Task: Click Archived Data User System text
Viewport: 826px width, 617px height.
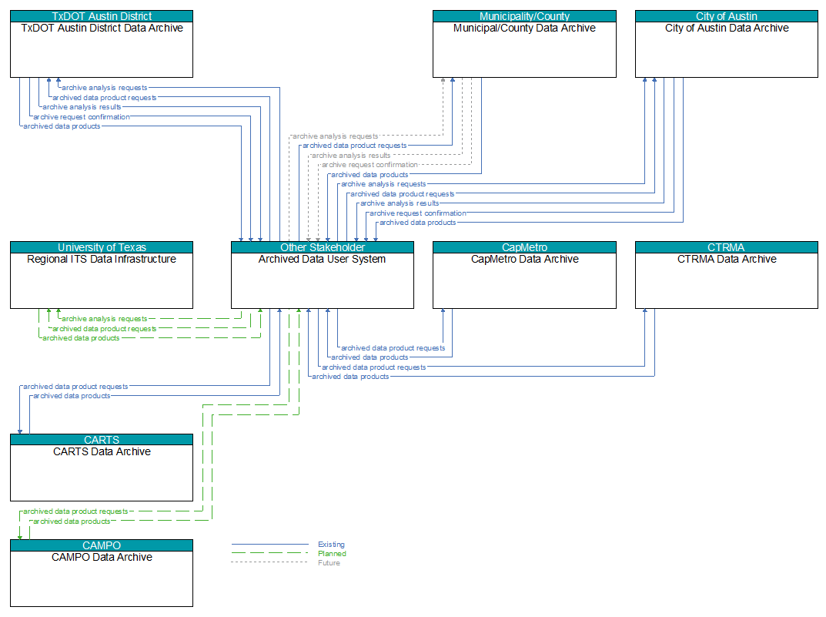Action: [x=322, y=260]
